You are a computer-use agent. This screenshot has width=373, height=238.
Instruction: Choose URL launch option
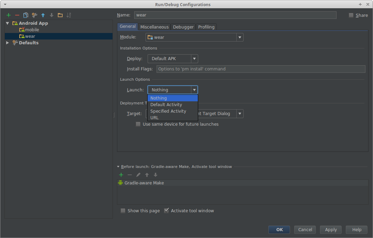tap(173, 117)
